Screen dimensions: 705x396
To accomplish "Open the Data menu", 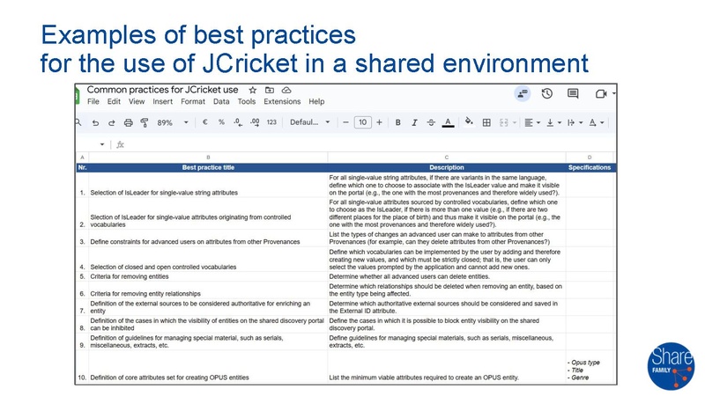I will (221, 101).
